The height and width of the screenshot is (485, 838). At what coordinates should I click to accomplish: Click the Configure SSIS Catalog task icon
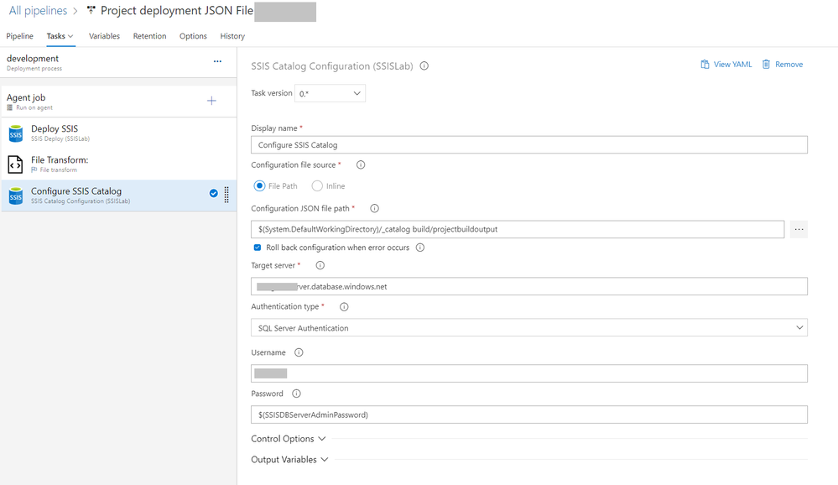(14, 196)
